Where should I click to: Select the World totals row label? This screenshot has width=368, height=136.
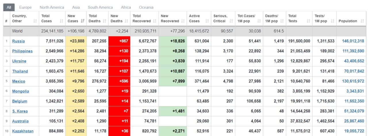click(x=17, y=31)
